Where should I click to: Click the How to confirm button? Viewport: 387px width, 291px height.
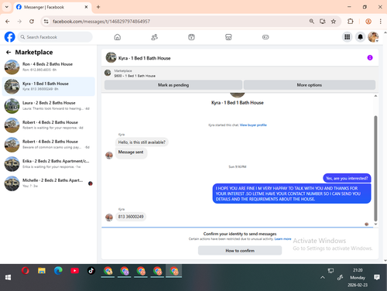coord(240,251)
